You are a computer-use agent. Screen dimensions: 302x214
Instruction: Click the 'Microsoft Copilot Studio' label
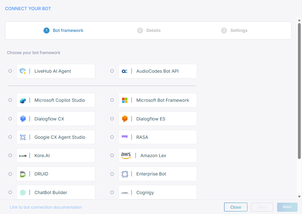pos(60,100)
